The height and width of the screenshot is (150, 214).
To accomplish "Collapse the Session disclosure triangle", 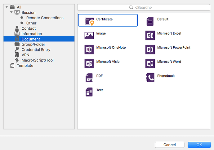I will pyautogui.click(x=11, y=12).
